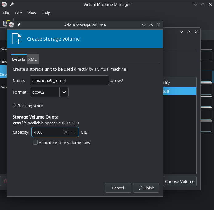Click the pin icon in Virtual Machine Manager titlebar
The height and width of the screenshot is (210, 214).
12,4
